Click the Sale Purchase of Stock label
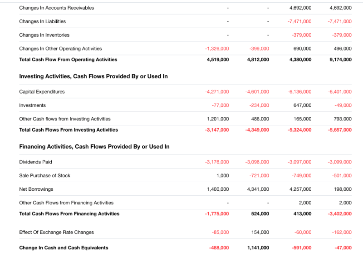The image size is (363, 263). click(x=44, y=176)
